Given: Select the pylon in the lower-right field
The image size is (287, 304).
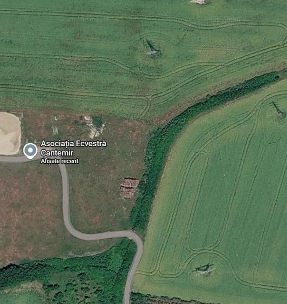Looking at the screenshot, I should [204, 269].
